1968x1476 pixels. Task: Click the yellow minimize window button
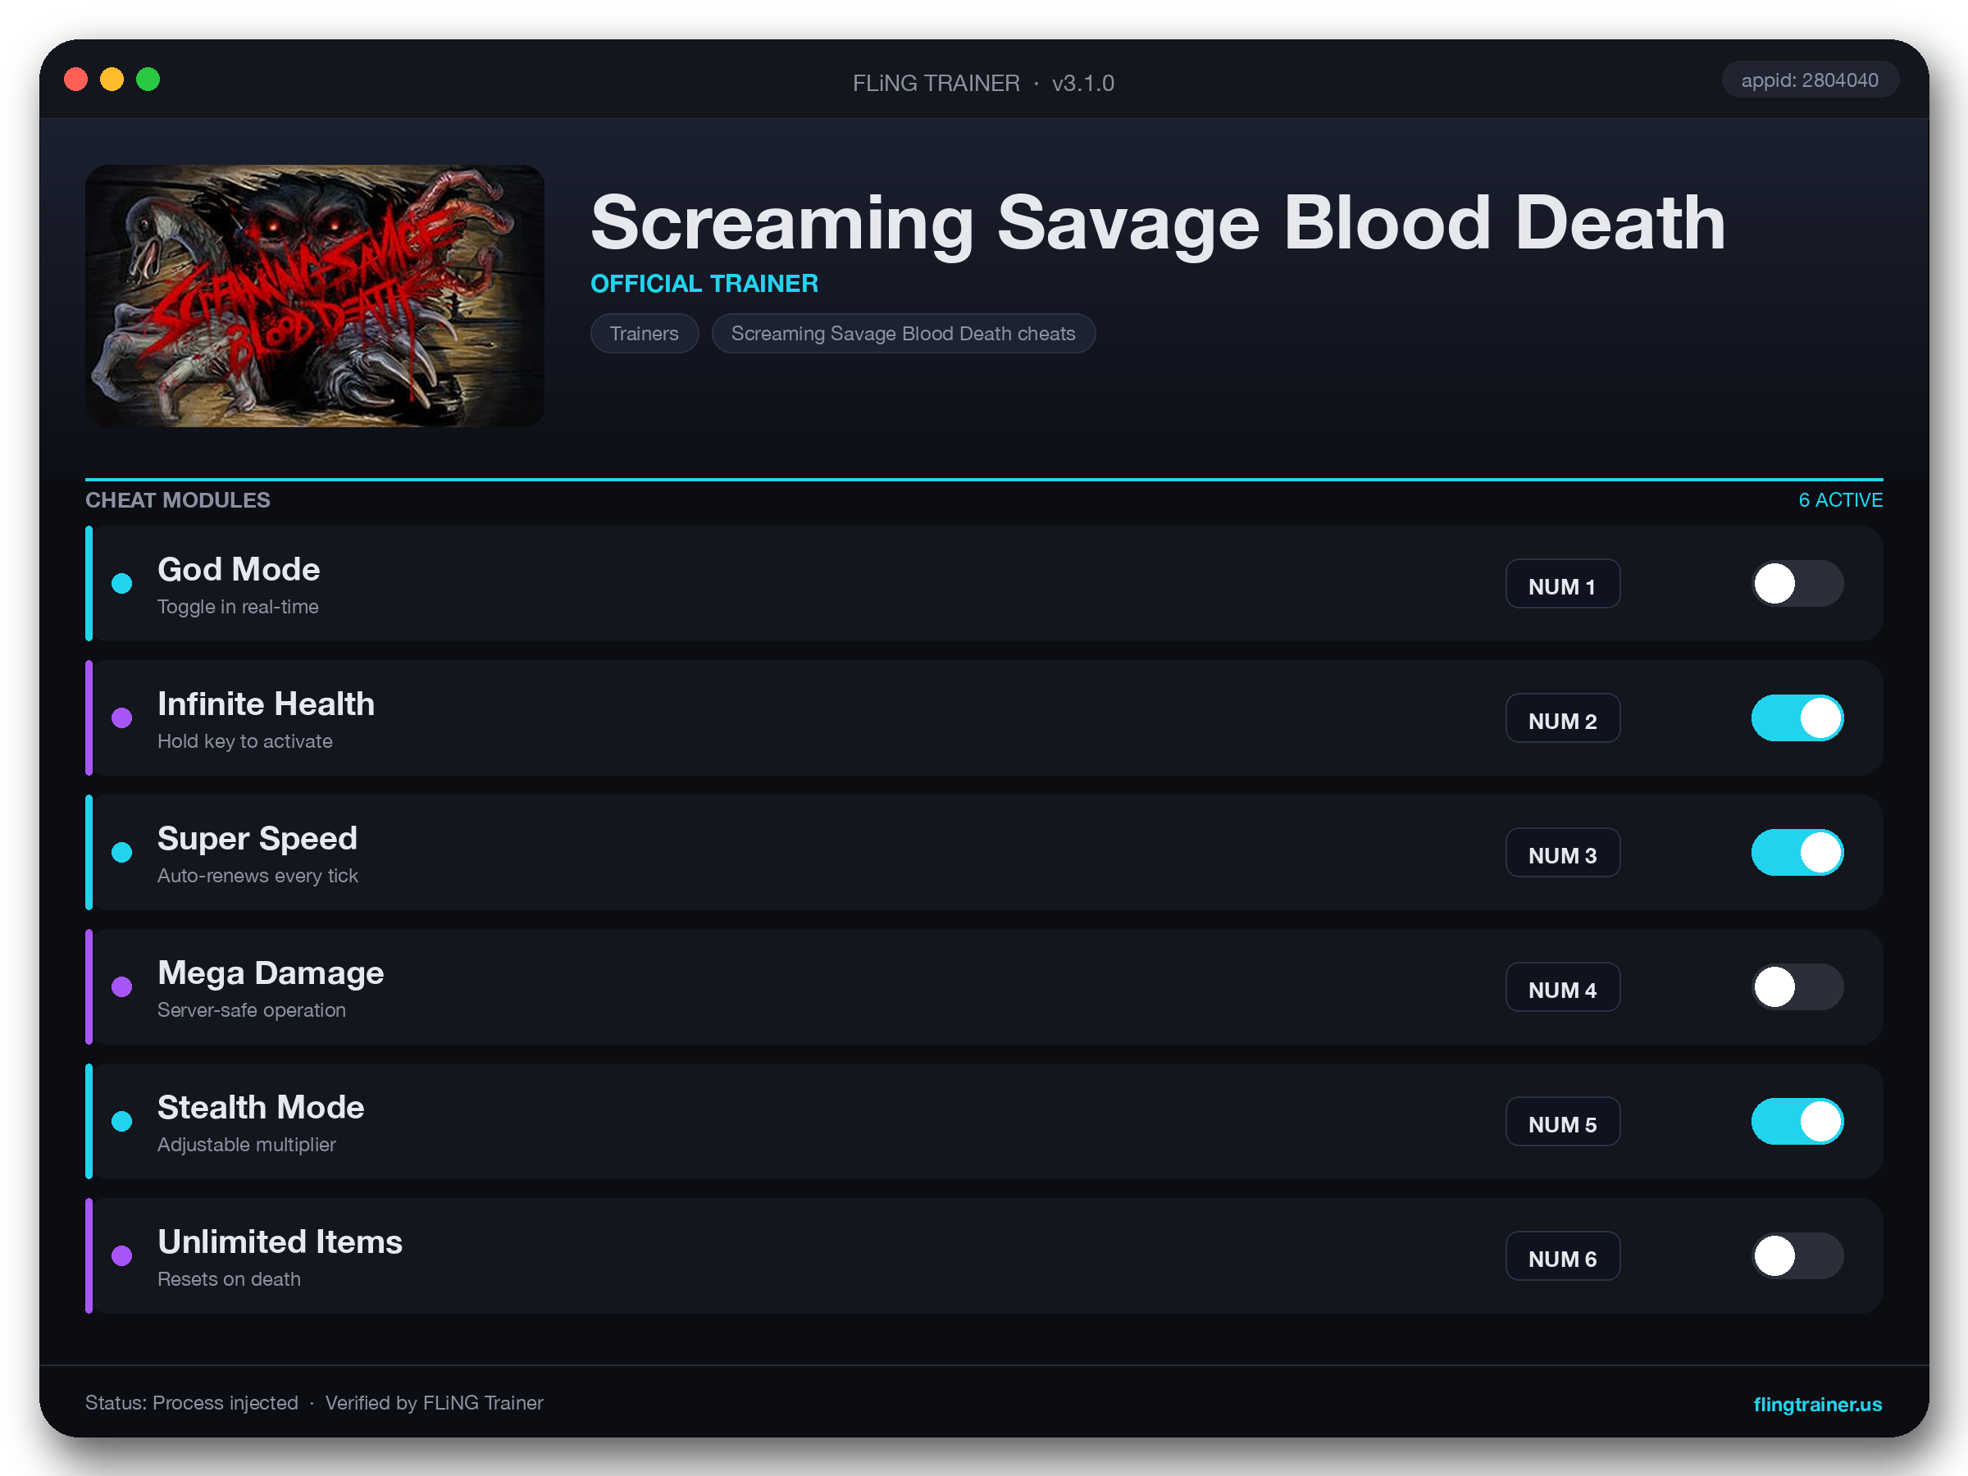(112, 80)
